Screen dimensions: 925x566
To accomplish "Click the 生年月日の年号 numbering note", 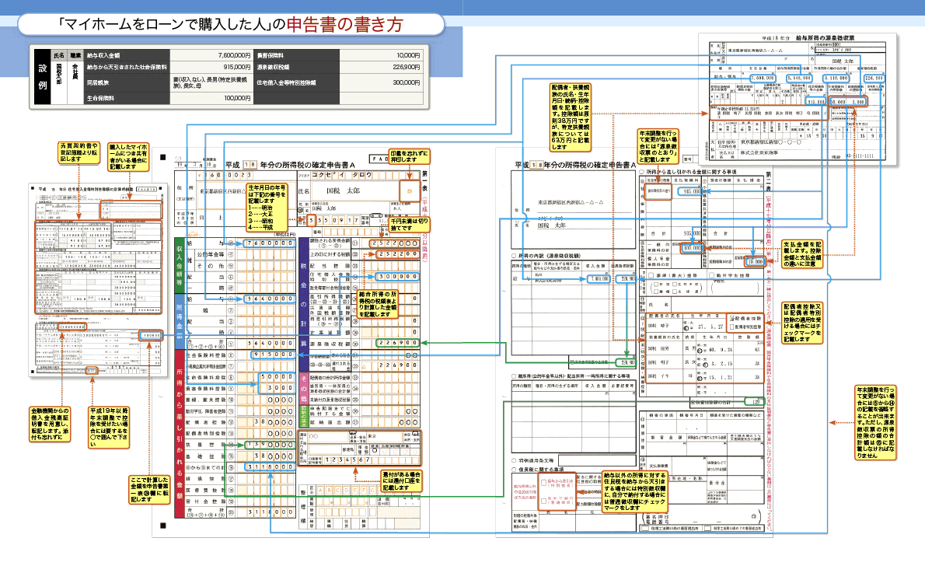I will tap(267, 207).
